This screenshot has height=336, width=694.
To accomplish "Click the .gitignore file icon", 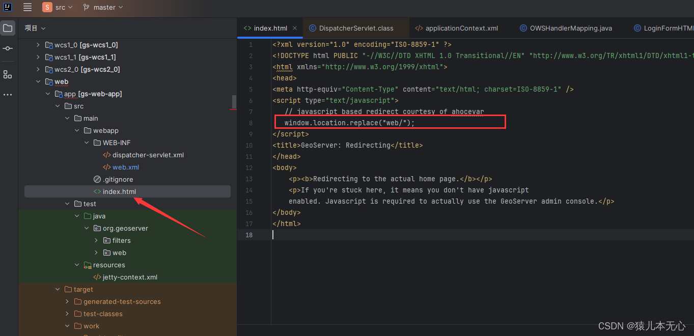I will (x=97, y=179).
